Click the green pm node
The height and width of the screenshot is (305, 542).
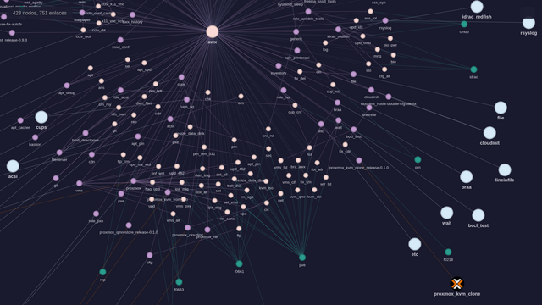tap(418, 159)
